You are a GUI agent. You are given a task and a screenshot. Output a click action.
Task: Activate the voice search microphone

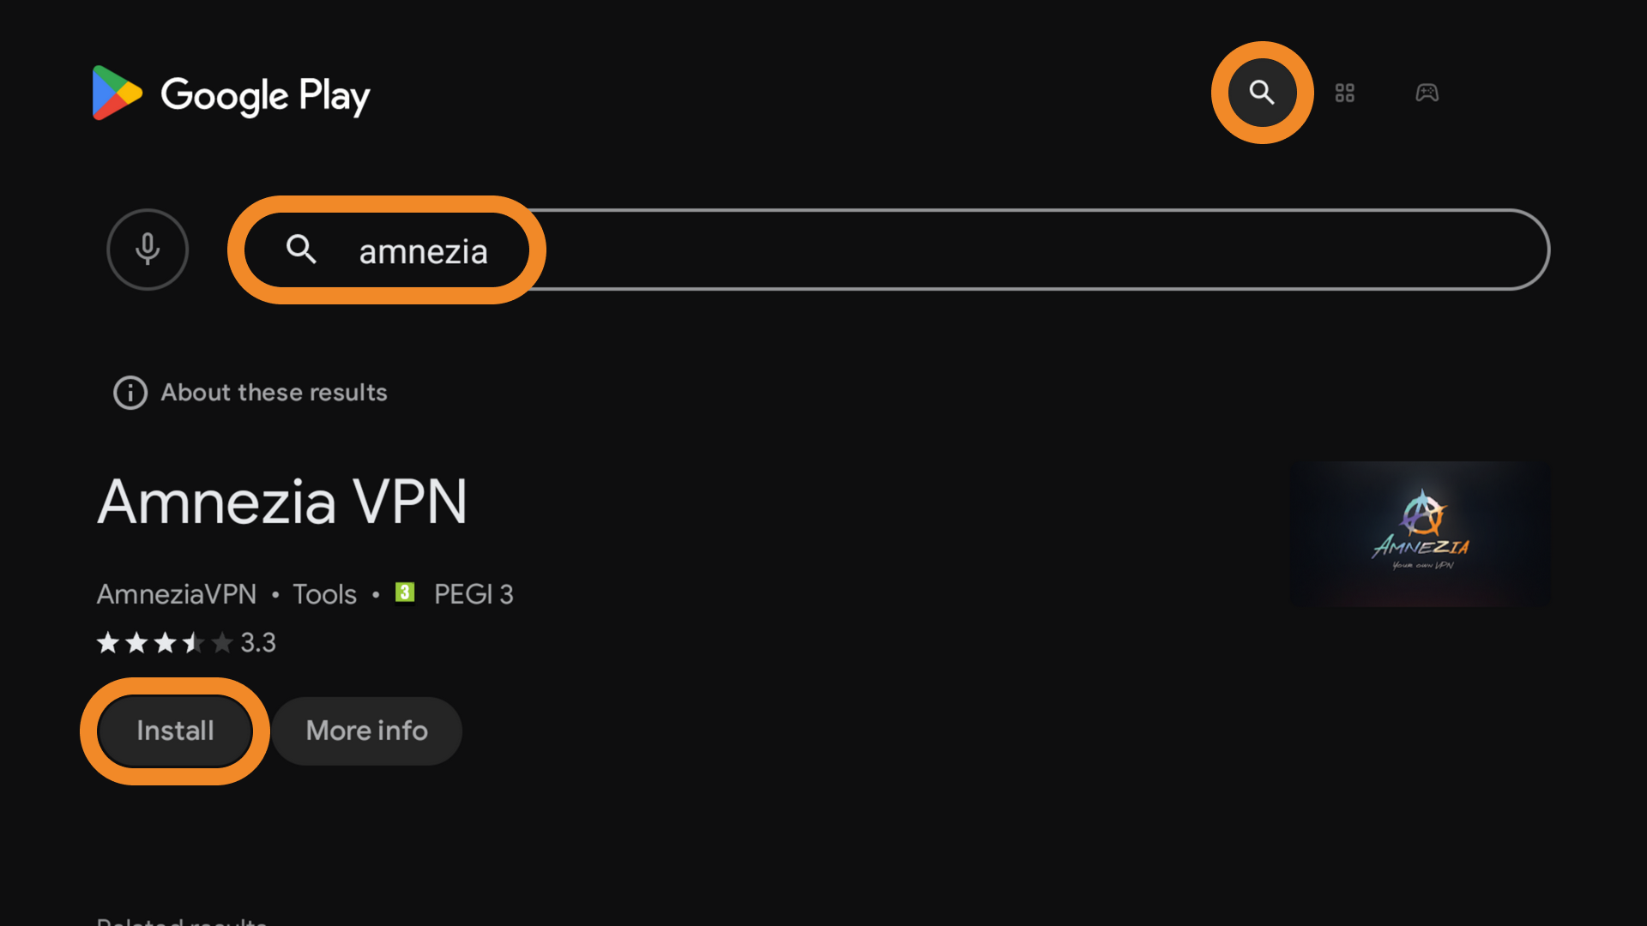tap(148, 250)
